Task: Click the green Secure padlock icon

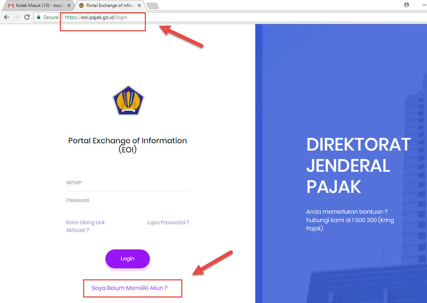Action: [39, 17]
